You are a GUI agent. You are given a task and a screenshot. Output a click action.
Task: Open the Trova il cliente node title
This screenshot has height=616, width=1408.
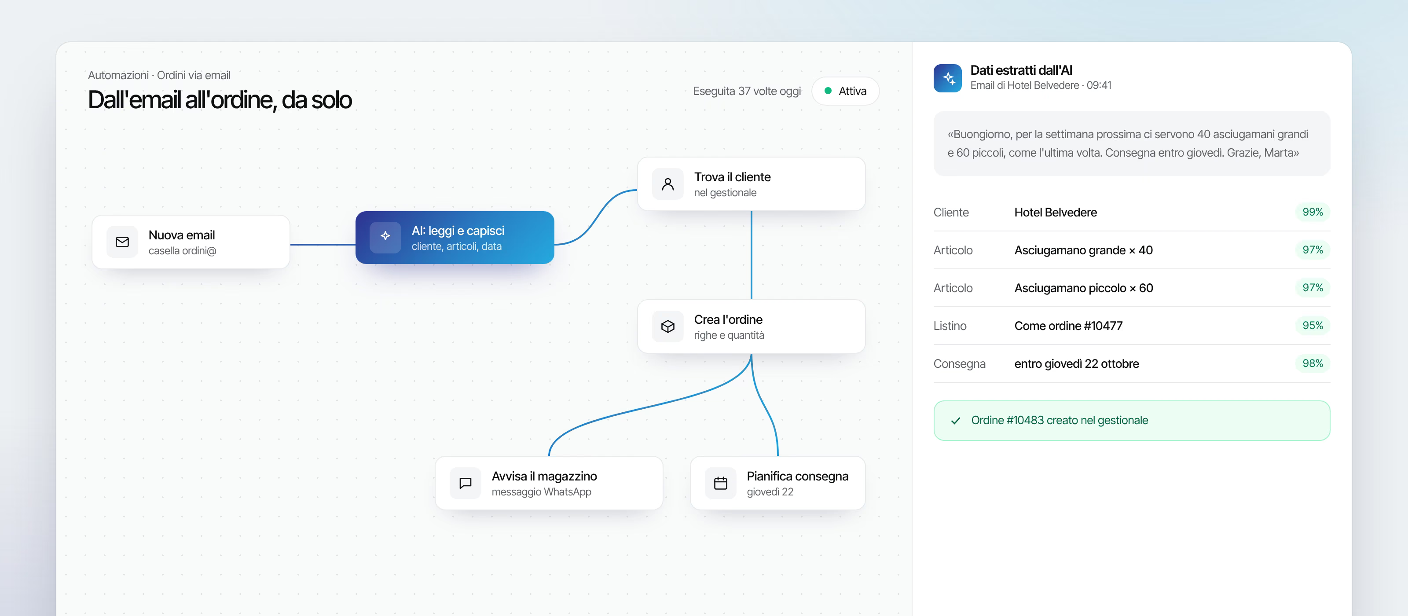tap(732, 177)
